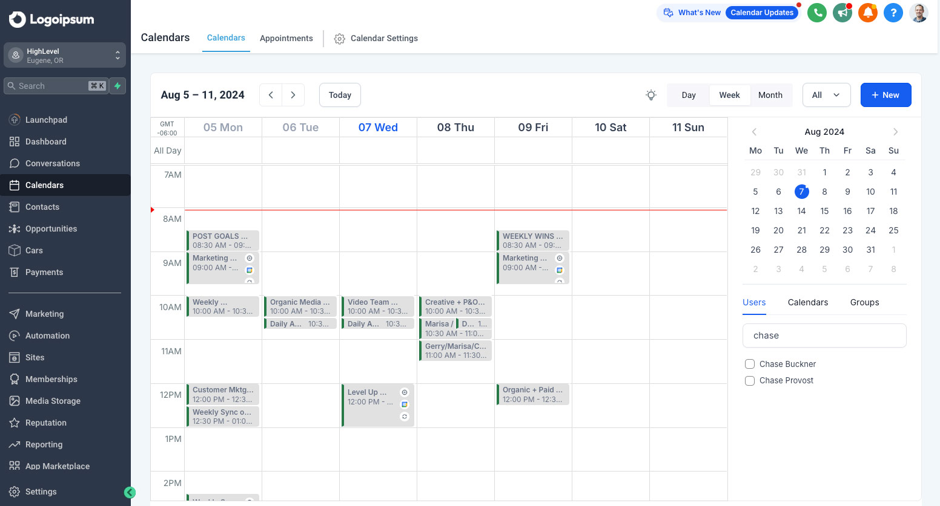This screenshot has width=940, height=506.
Task: Click the Today button
Action: pos(340,95)
